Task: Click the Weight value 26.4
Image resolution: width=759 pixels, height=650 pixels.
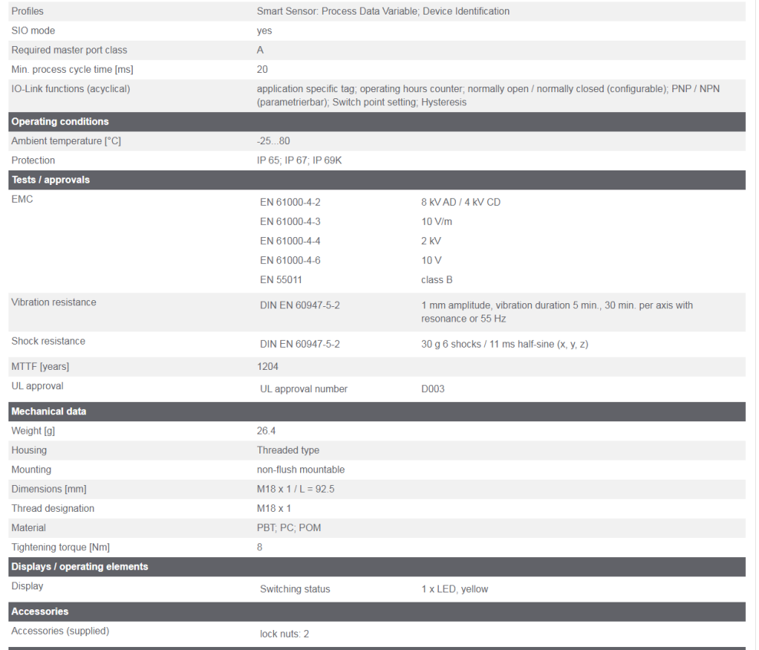Action: (266, 431)
